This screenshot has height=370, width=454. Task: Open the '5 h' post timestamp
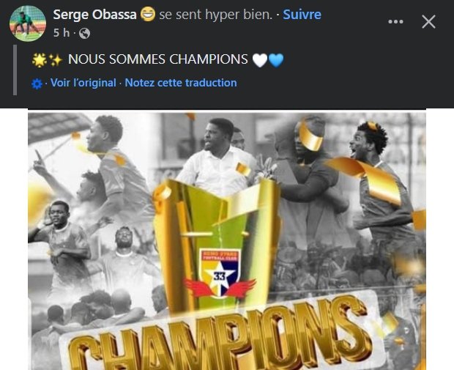(62, 33)
